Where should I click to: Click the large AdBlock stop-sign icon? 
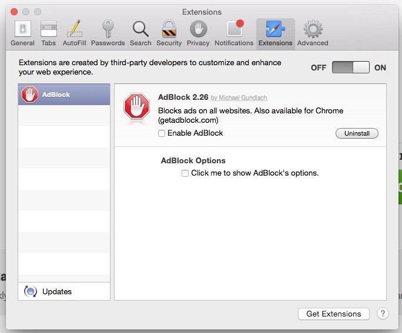pos(136,106)
